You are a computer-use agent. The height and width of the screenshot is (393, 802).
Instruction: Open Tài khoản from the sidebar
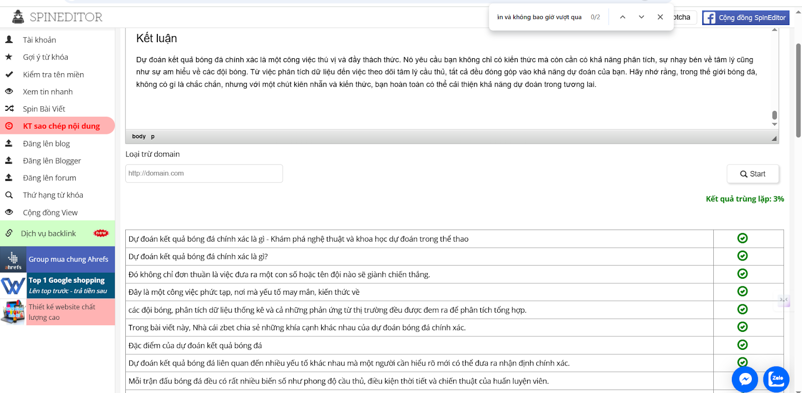[39, 40]
